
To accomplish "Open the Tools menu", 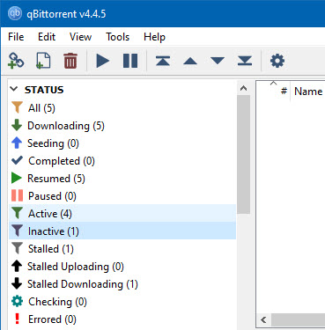I will click(x=117, y=37).
